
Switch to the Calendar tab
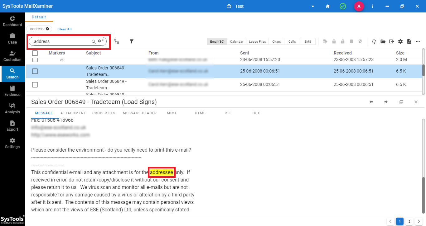pos(237,41)
